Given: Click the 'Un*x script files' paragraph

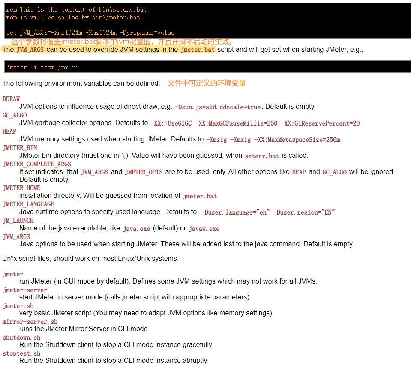Looking at the screenshot, I should (90, 259).
